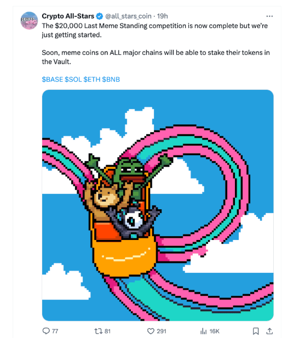Open the reply comment icon
This screenshot has height=349, width=299.
[x=46, y=331]
